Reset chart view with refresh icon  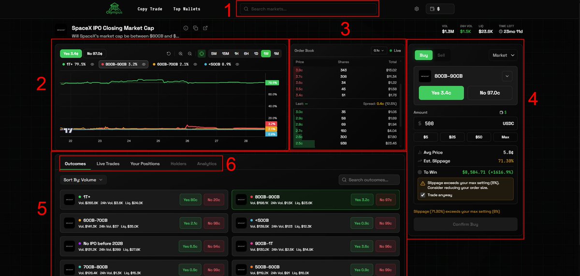pyautogui.click(x=169, y=54)
